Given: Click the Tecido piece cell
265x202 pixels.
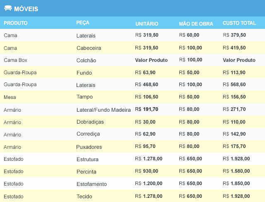Looking at the screenshot, I should click(x=84, y=197).
